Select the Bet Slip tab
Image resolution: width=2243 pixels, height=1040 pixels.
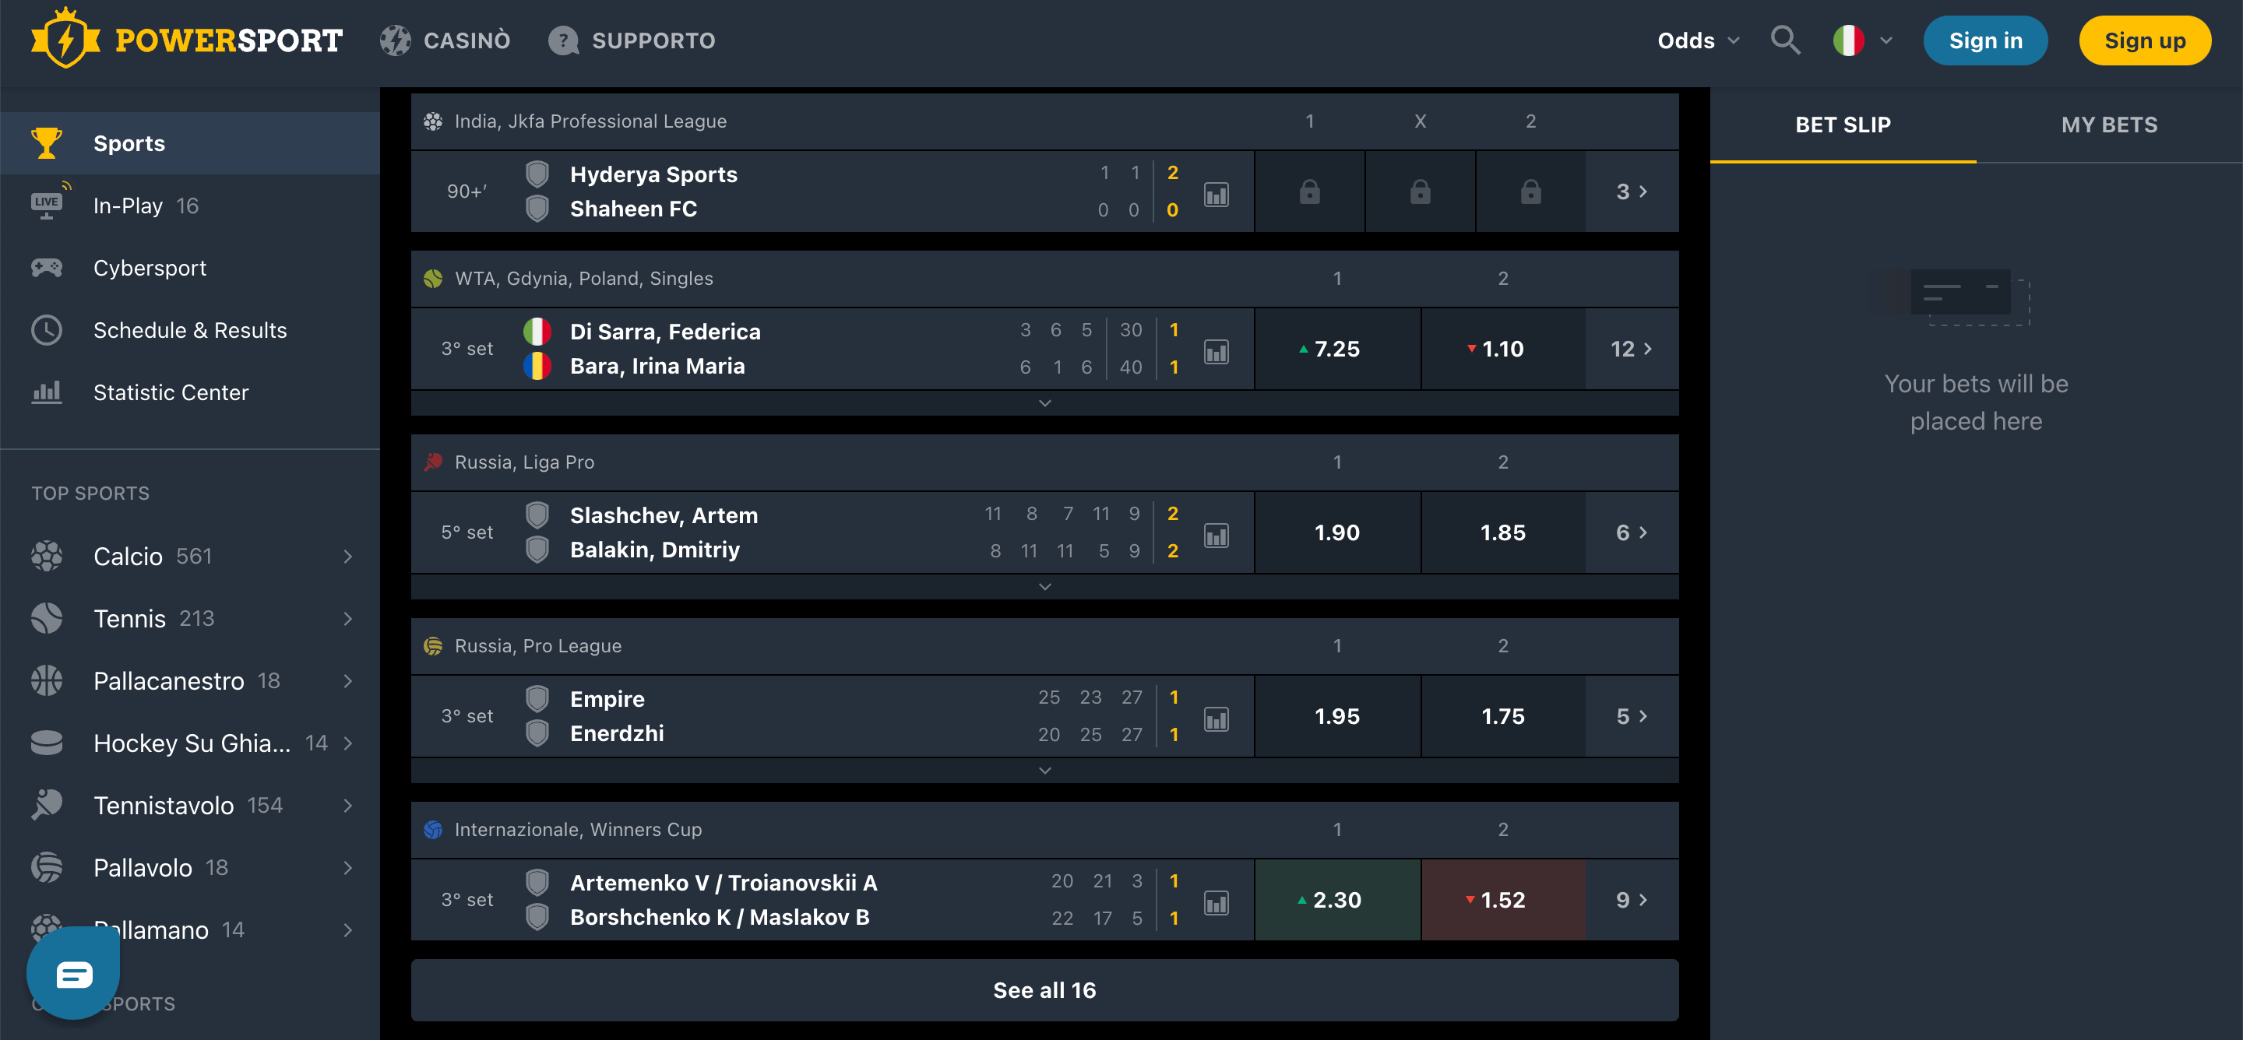point(1843,125)
